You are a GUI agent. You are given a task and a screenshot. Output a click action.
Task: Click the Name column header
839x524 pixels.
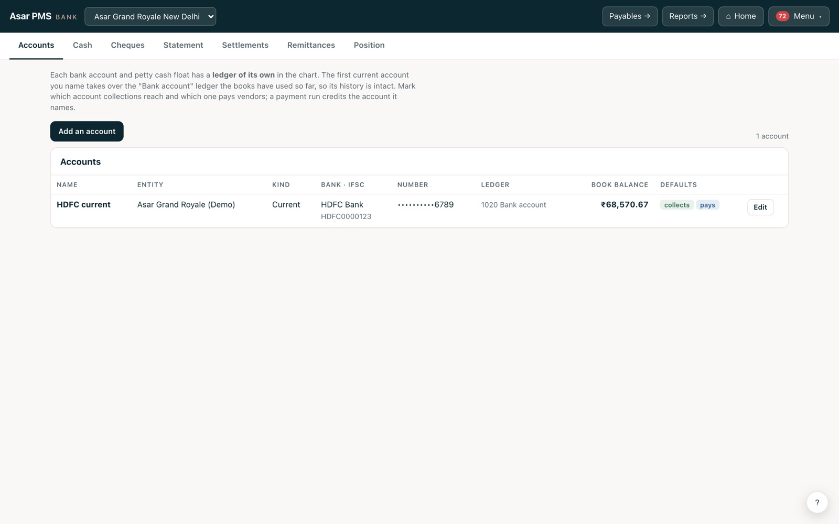tap(67, 184)
